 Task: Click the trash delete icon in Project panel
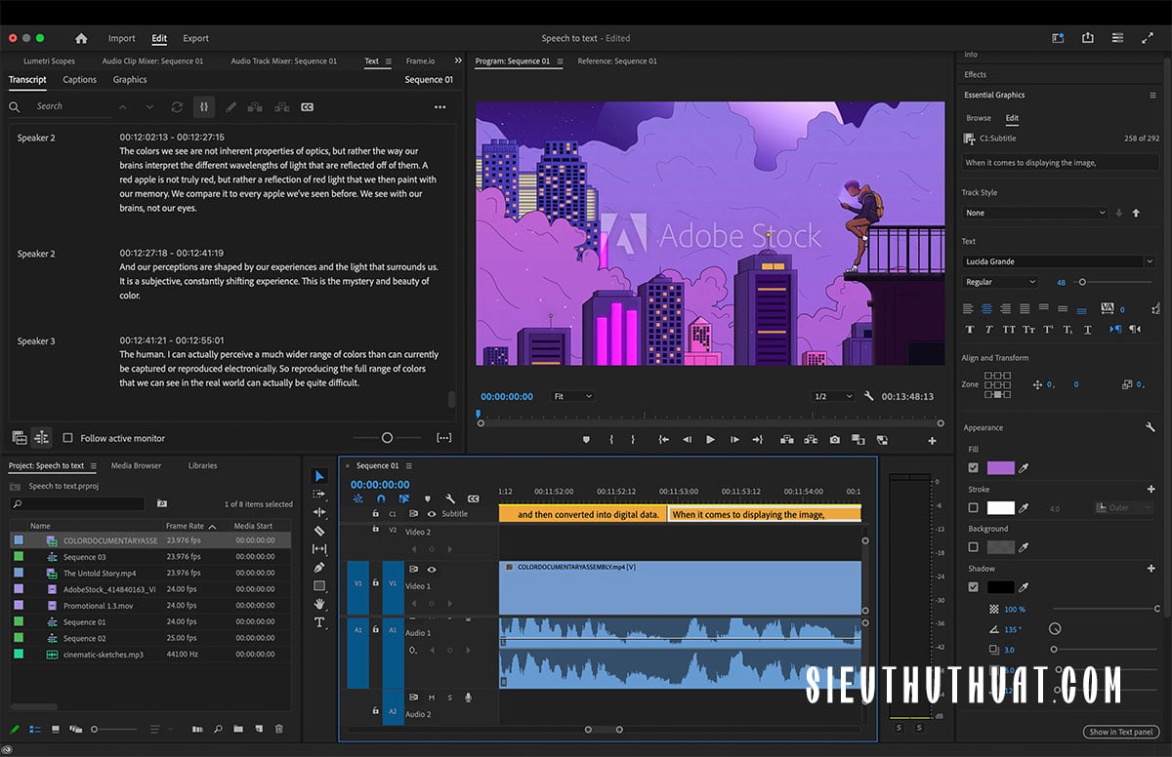(x=279, y=729)
